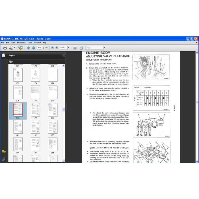Click the Start Meeting collaborate icon
This screenshot has height=199, width=199.
coord(20,48)
